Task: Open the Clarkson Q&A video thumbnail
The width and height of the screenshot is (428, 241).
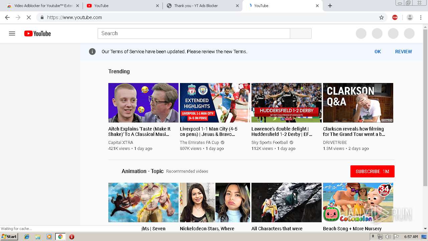Action: pos(358,103)
